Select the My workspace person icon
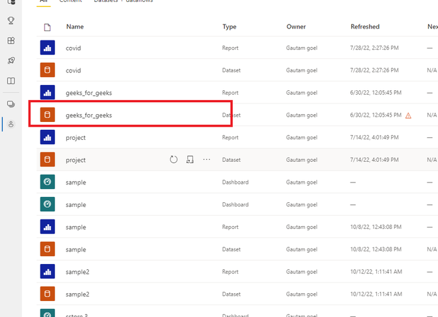 coord(11,124)
